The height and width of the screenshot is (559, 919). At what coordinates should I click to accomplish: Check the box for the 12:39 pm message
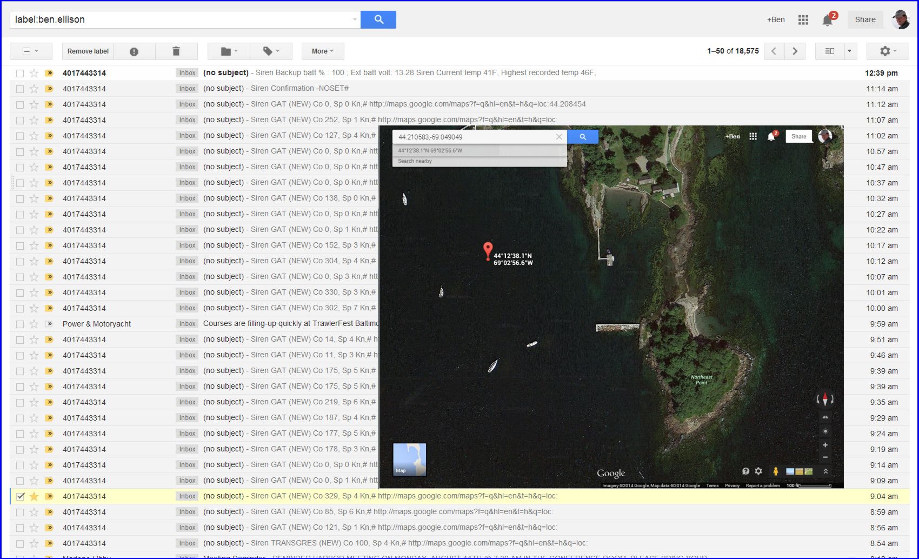click(x=20, y=73)
